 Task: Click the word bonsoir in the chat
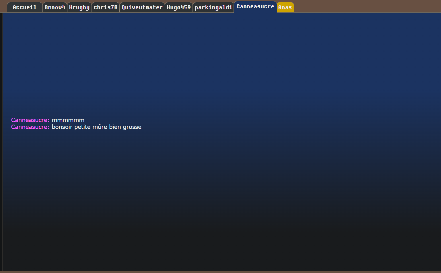(62, 127)
